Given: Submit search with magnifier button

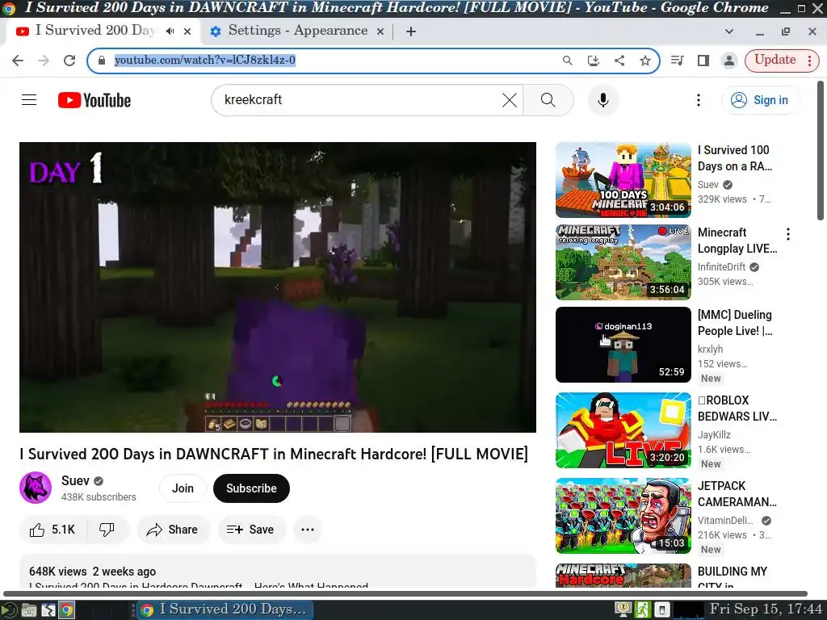Looking at the screenshot, I should (548, 99).
